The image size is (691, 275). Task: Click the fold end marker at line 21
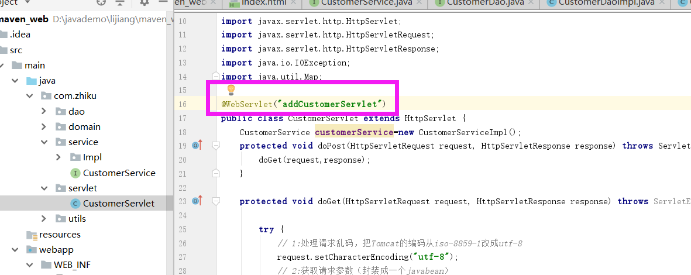[216, 174]
